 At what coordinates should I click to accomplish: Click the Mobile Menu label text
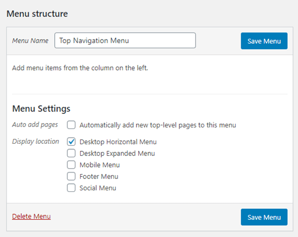point(100,165)
